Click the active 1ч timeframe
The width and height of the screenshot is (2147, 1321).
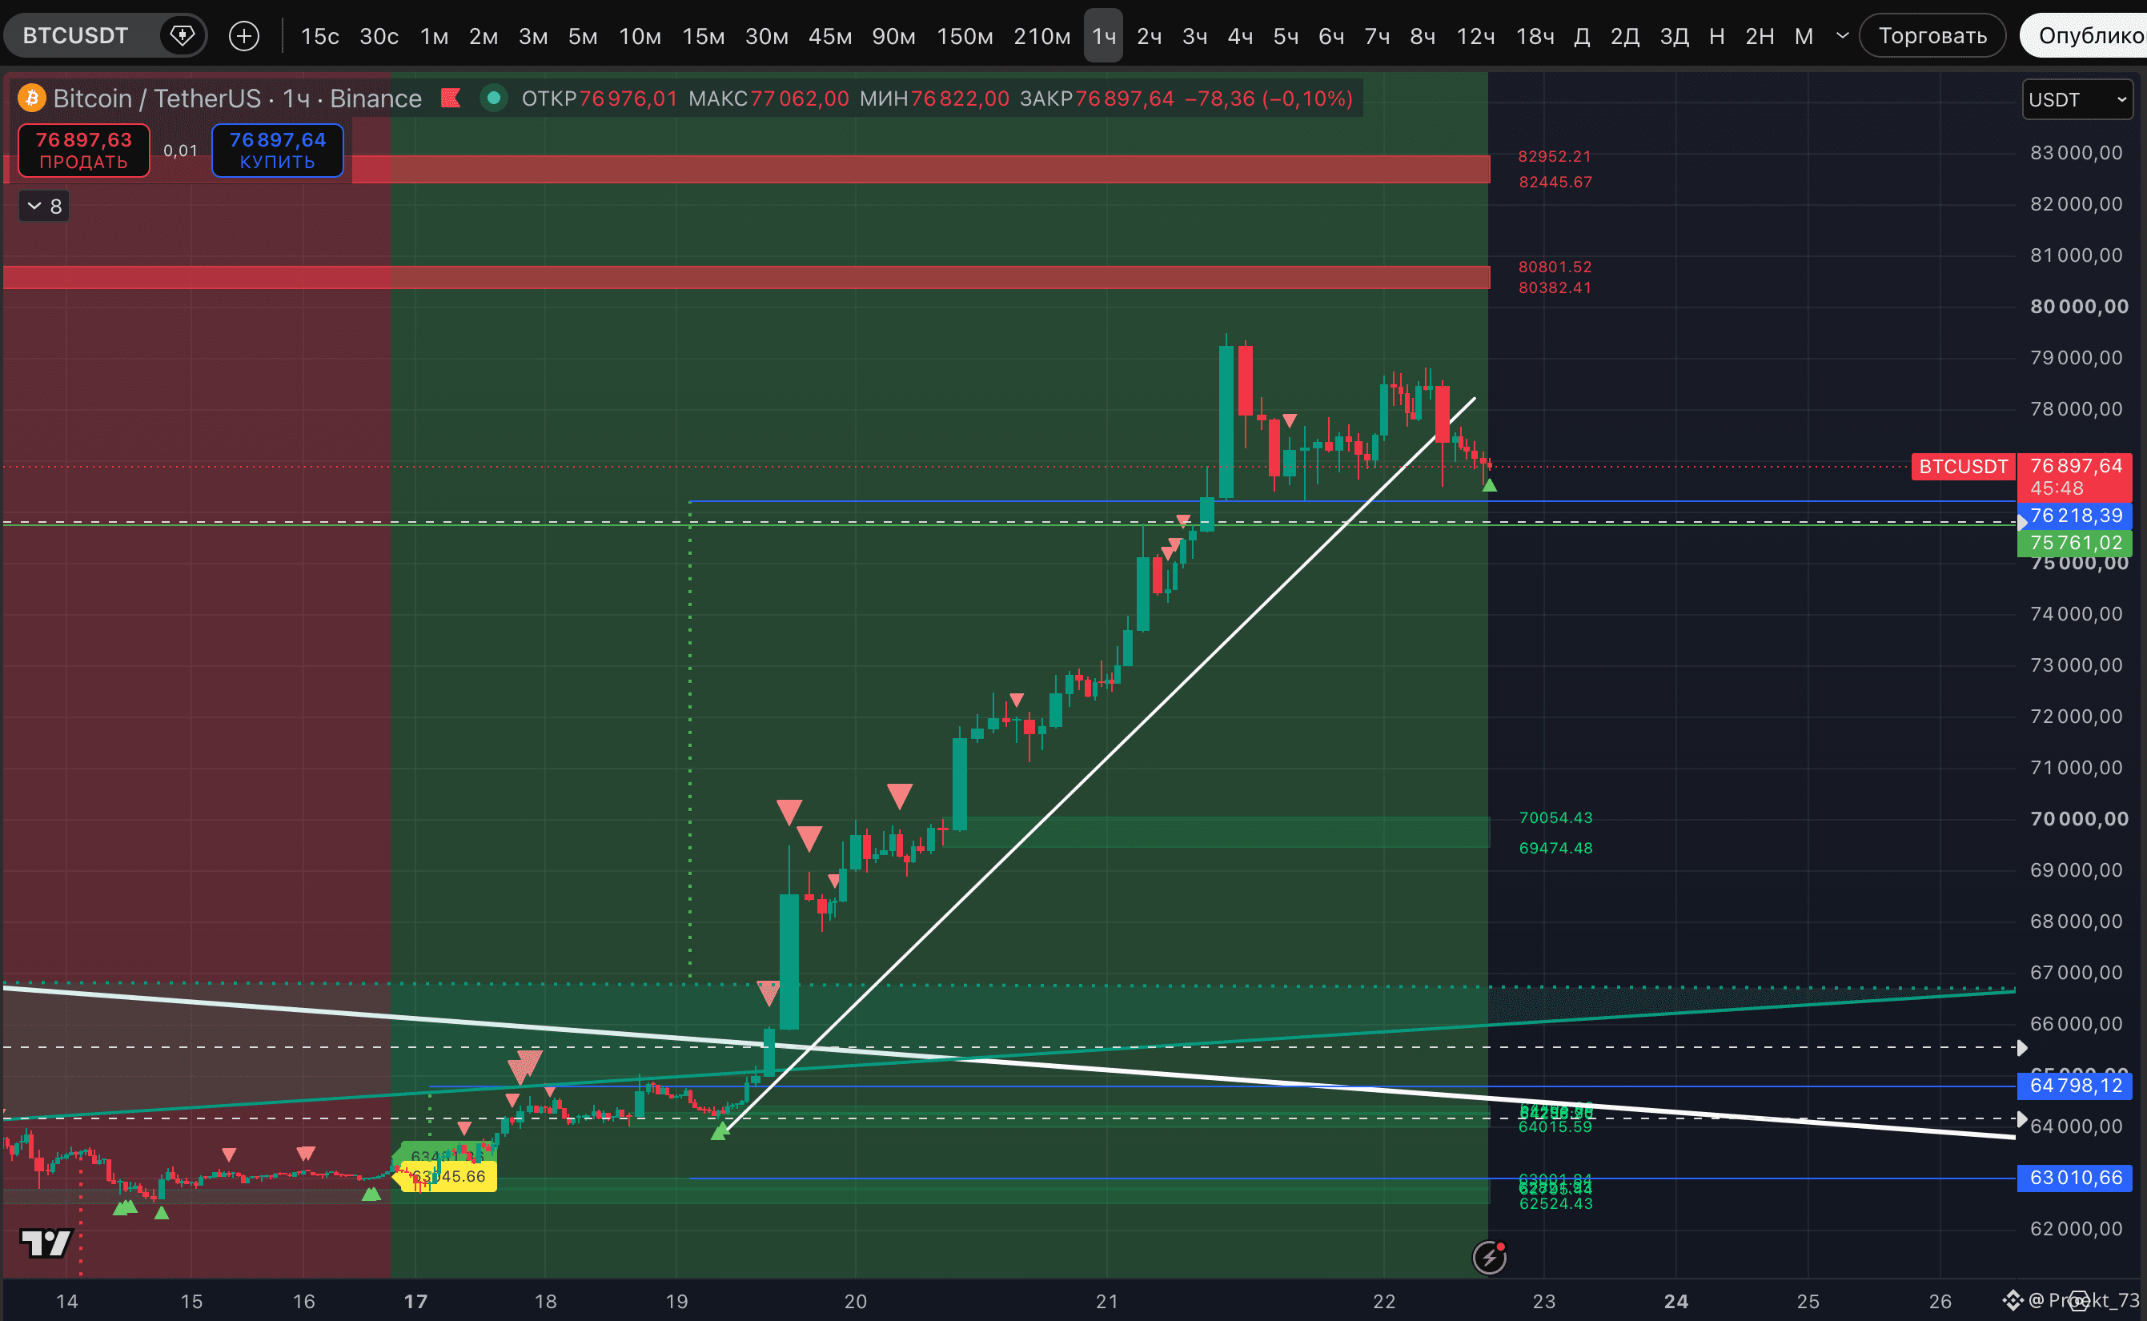[x=1103, y=36]
